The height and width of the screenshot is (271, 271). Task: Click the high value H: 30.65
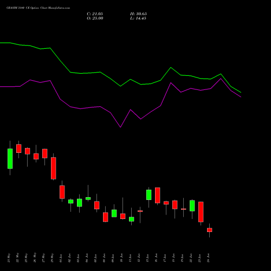point(138,14)
